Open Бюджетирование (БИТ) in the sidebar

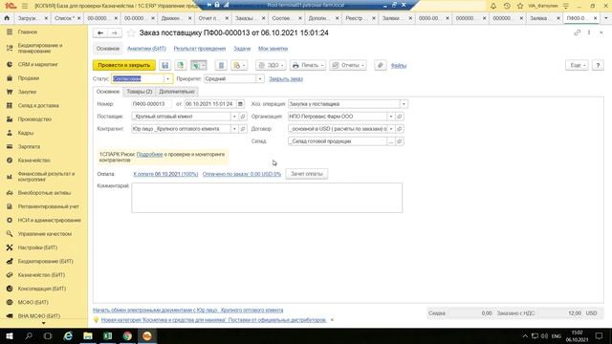coord(45,261)
